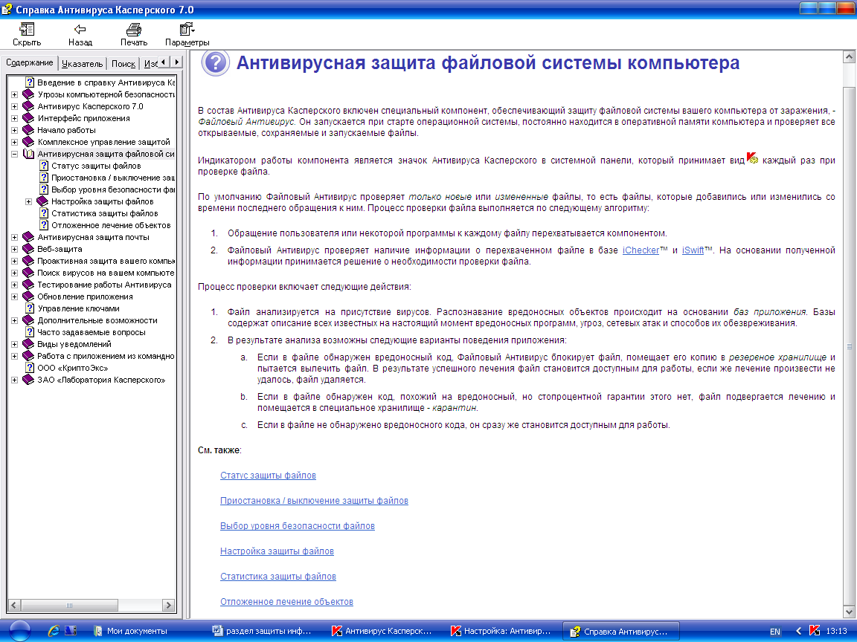The width and height of the screenshot is (857, 642).
Task: Click the Скрыть (Hide) toolbar icon
Action: 27,29
